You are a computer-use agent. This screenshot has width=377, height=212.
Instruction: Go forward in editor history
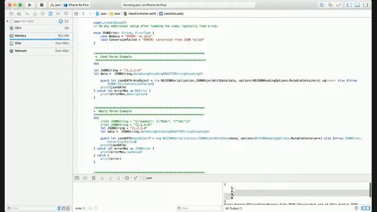(90, 14)
